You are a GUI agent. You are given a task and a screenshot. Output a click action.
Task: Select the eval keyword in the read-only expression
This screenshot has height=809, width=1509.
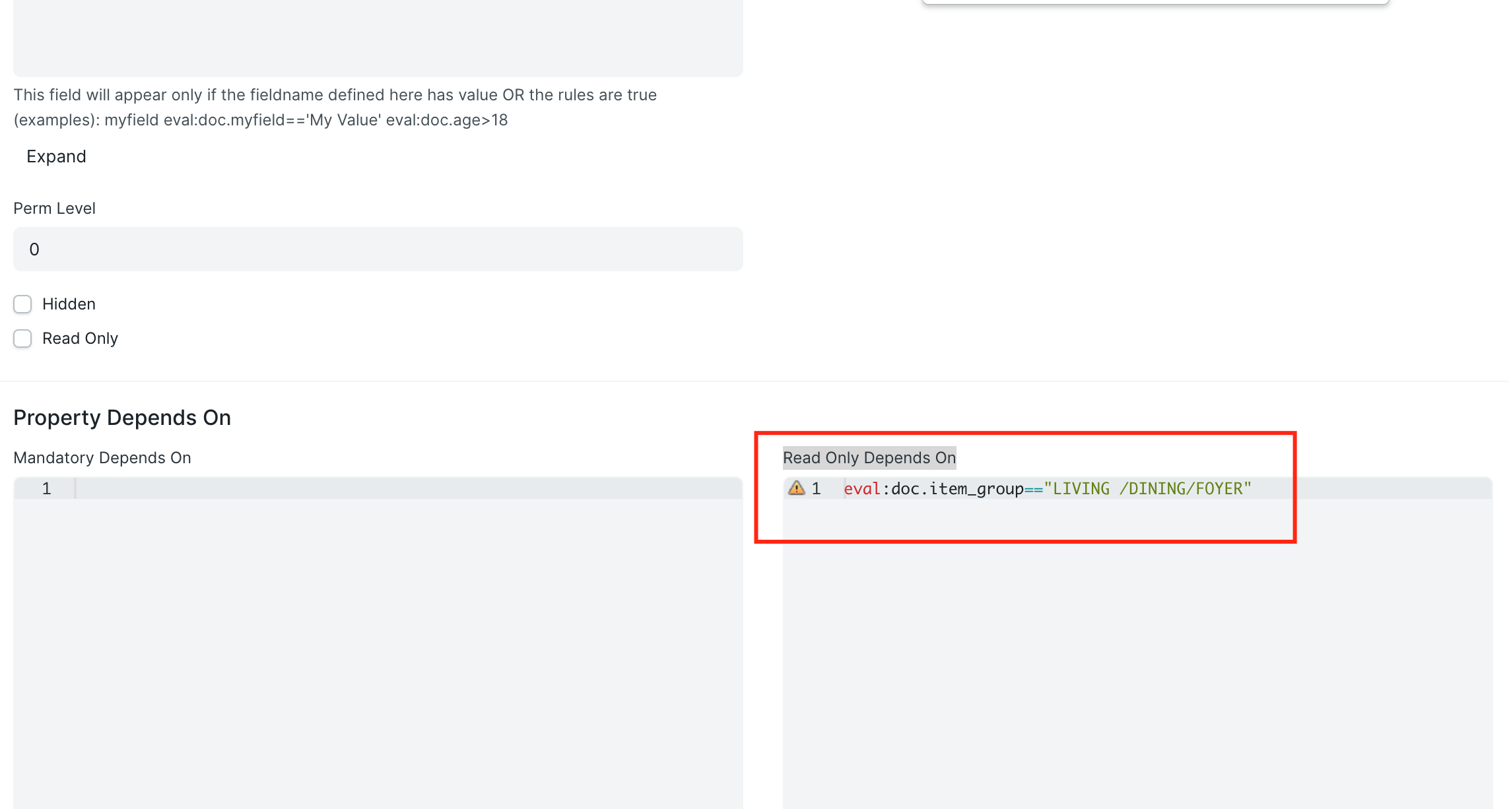click(x=860, y=488)
